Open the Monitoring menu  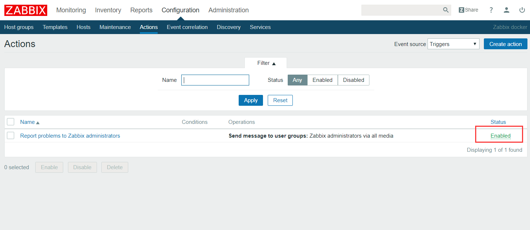(71, 10)
